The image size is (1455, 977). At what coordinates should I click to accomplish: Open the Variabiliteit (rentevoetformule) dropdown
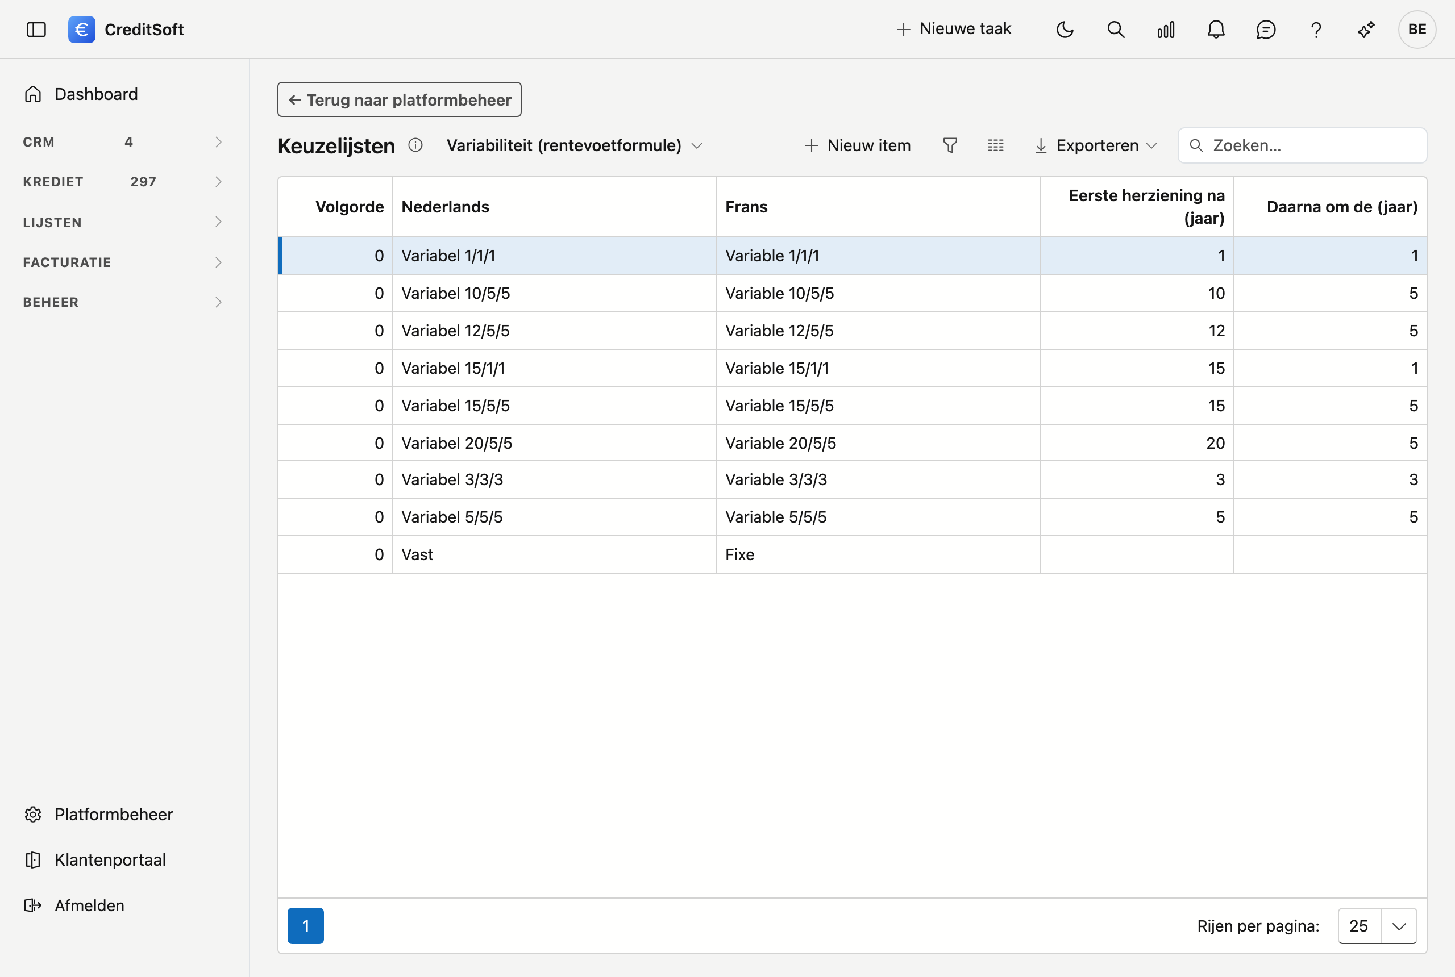pyautogui.click(x=574, y=145)
